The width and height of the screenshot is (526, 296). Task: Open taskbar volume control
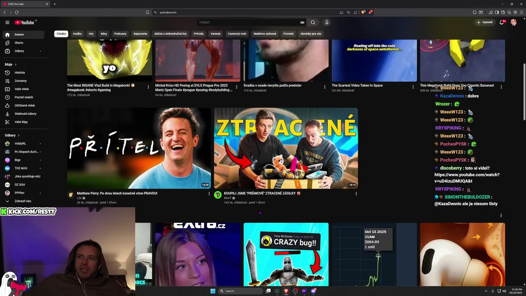coord(505,291)
